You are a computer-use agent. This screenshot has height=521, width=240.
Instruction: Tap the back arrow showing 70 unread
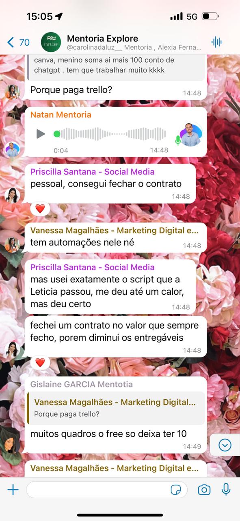click(18, 42)
